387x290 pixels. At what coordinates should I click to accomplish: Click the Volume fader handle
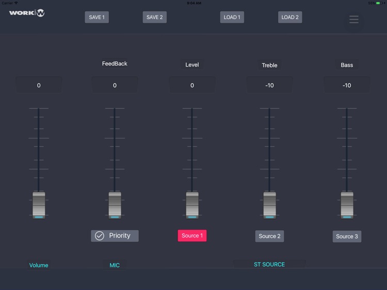39,205
